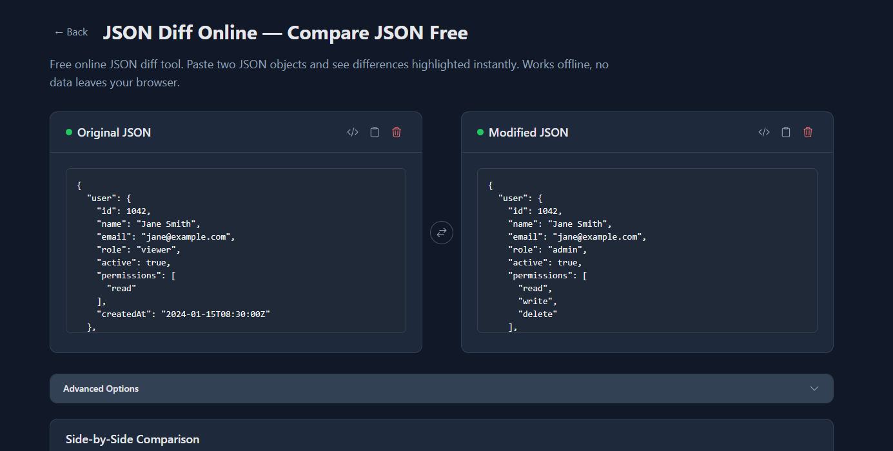The height and width of the screenshot is (451, 893).
Task: Toggle the green status dot on Modified JSON
Action: [x=479, y=132]
